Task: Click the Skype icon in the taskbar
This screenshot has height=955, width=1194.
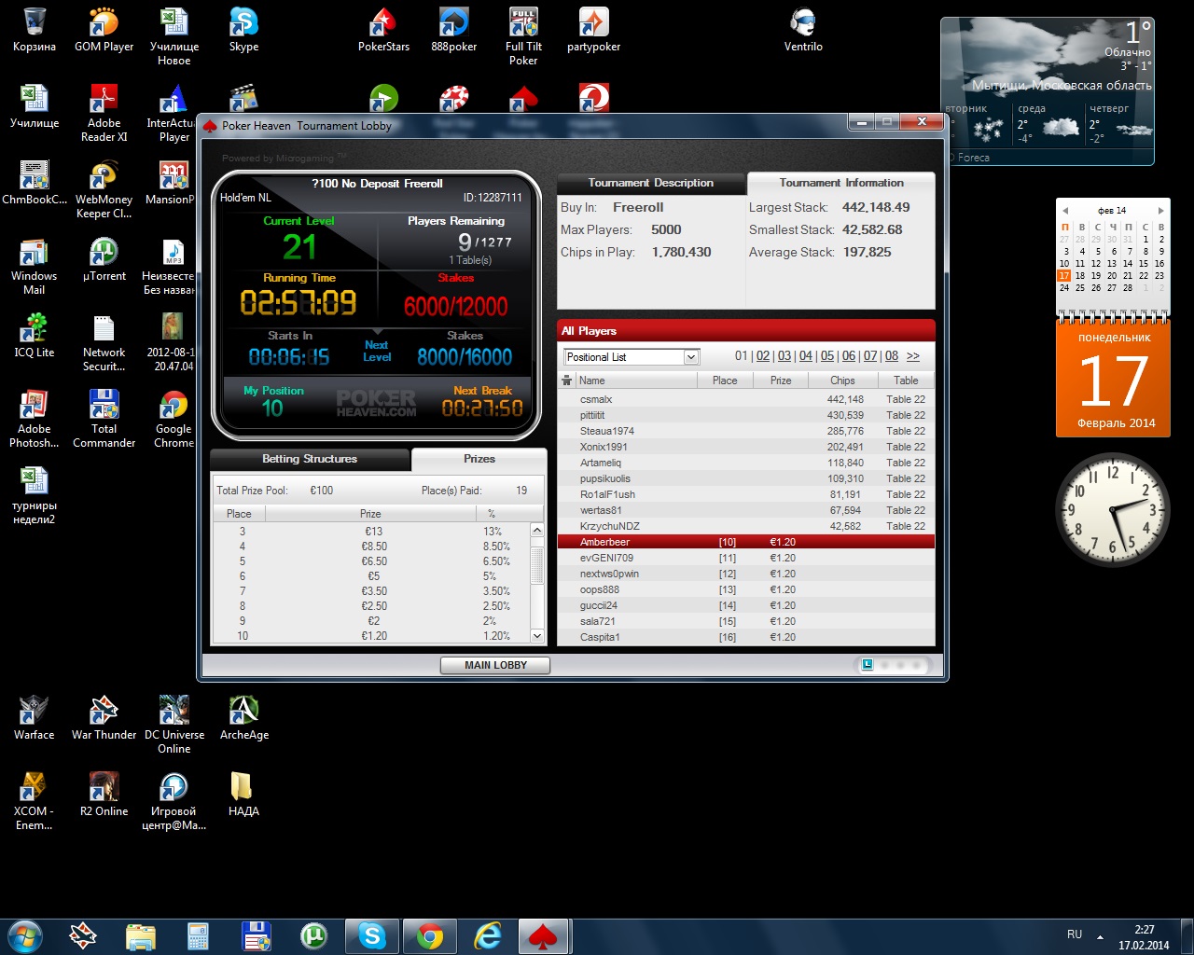Action: click(x=372, y=935)
